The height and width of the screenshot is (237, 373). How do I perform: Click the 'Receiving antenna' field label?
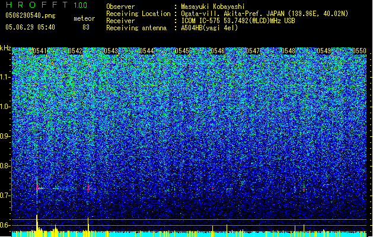click(136, 28)
